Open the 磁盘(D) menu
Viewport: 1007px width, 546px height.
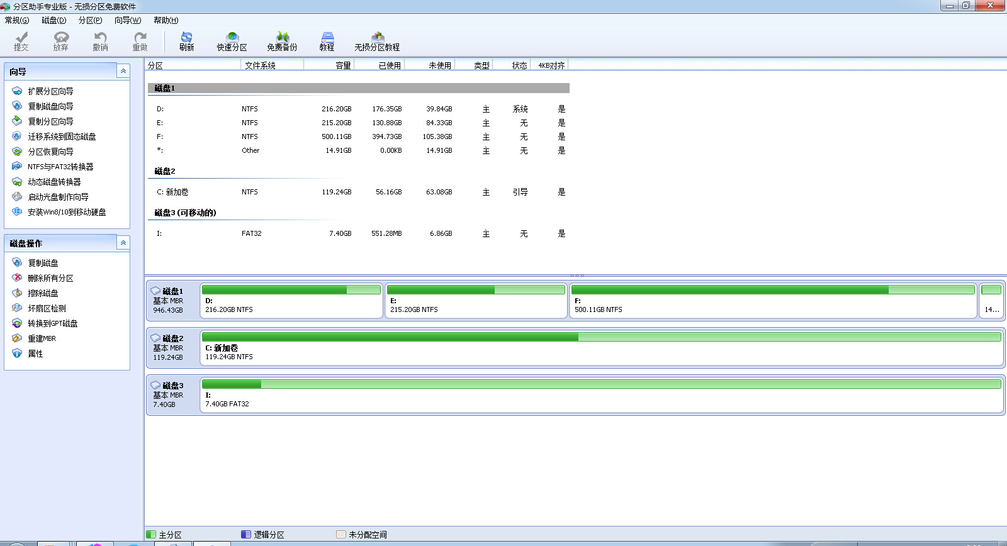[x=53, y=20]
